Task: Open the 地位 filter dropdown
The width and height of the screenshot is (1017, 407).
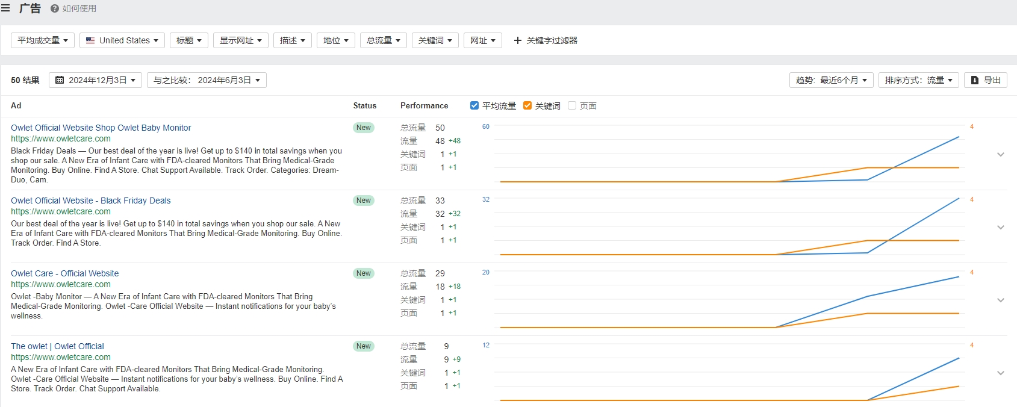Action: coord(336,40)
